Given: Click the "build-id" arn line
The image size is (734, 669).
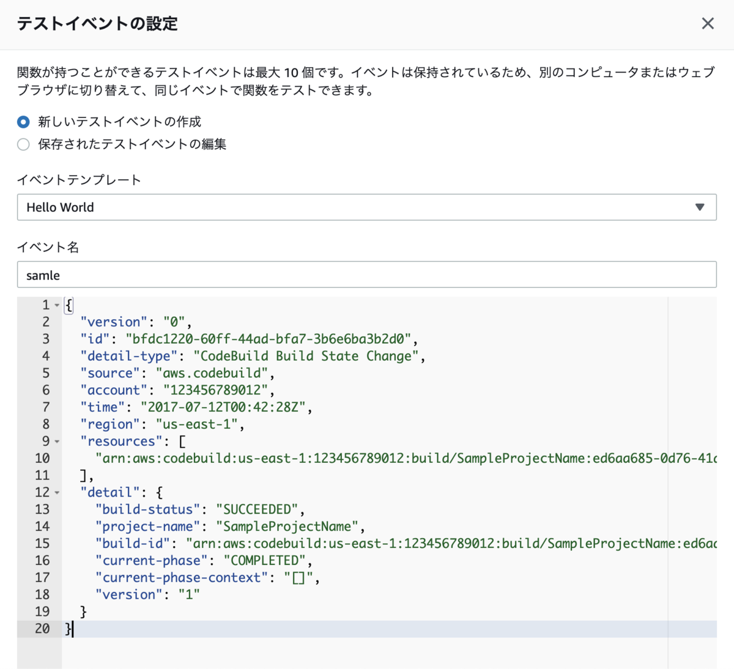Looking at the screenshot, I should (x=406, y=544).
